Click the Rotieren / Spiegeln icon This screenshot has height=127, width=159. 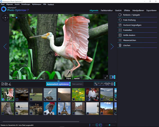120,15
